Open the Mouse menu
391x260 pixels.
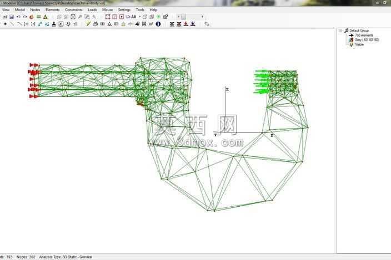click(108, 10)
